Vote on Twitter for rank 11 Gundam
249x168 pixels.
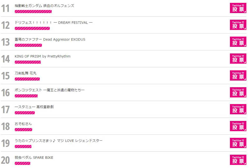click(x=238, y=8)
